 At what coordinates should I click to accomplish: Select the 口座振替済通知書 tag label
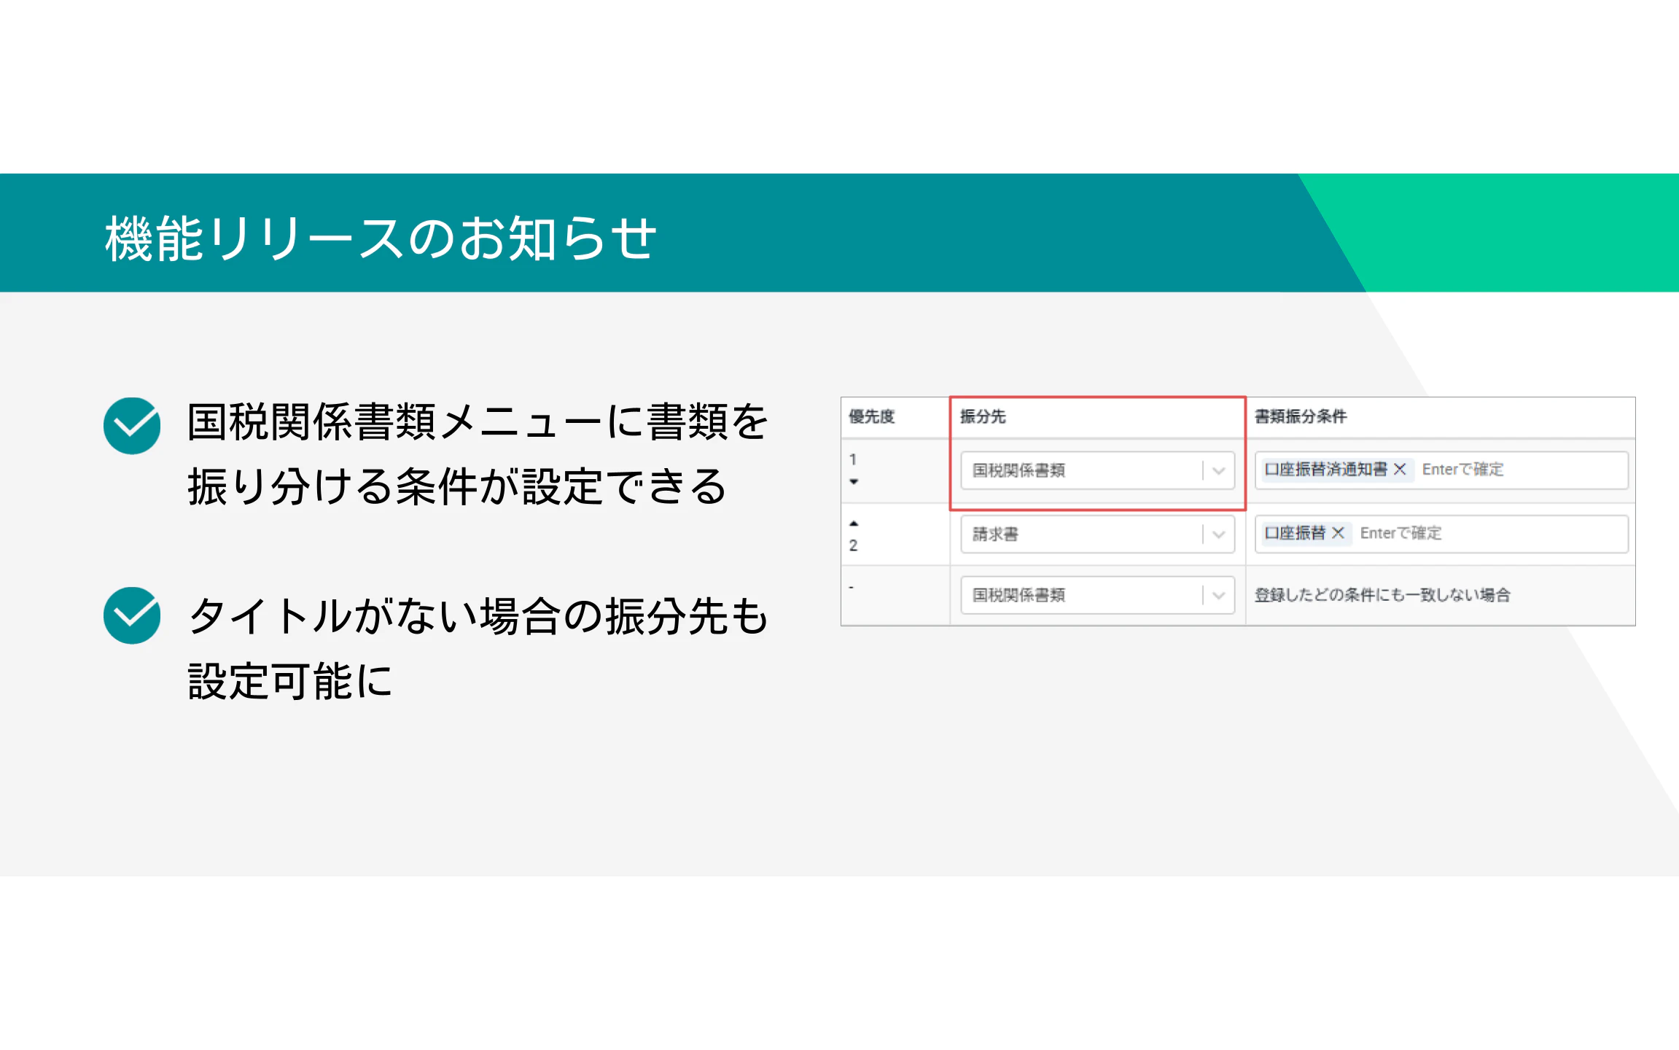pyautogui.click(x=1325, y=470)
